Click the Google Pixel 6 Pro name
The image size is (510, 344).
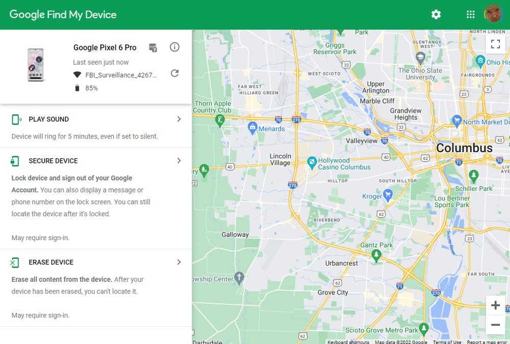click(x=105, y=47)
